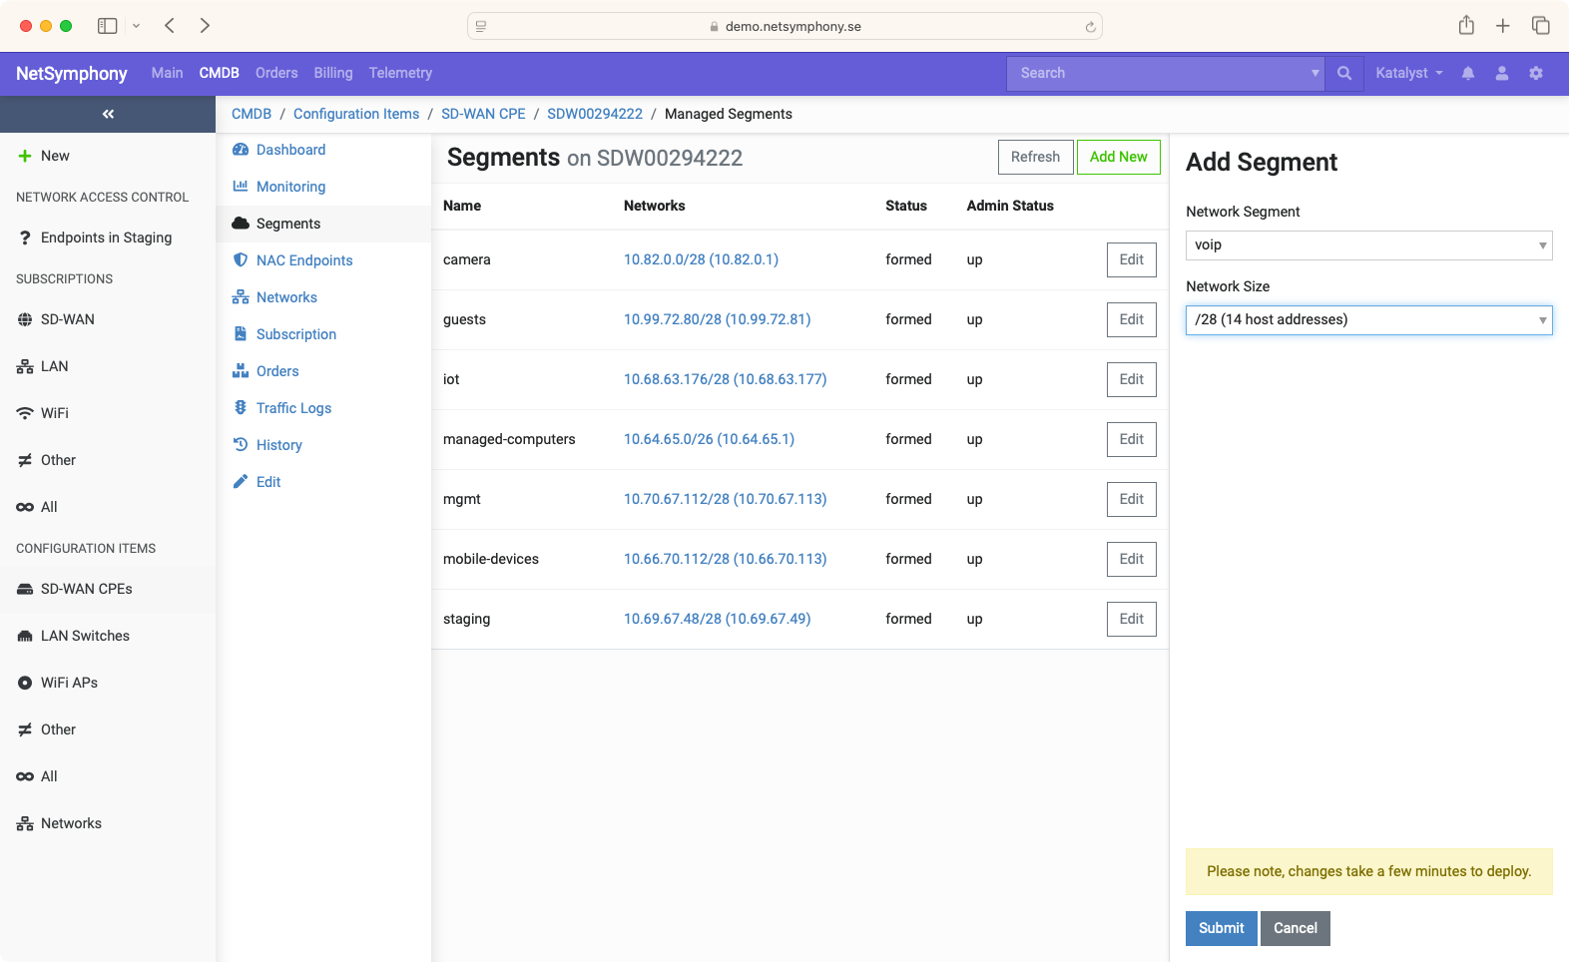
Task: Click the Safari address bar
Action: 784,27
